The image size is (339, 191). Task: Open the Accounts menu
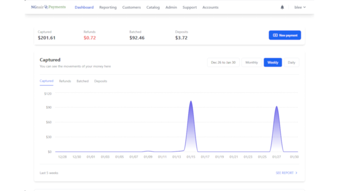[x=210, y=7]
